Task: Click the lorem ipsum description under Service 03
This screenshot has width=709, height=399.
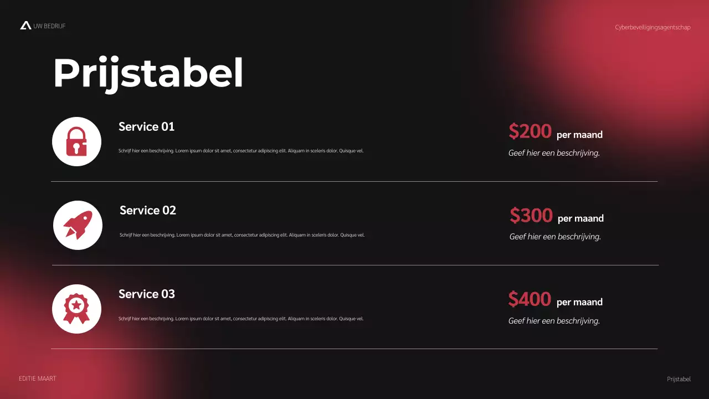Action: (241, 319)
